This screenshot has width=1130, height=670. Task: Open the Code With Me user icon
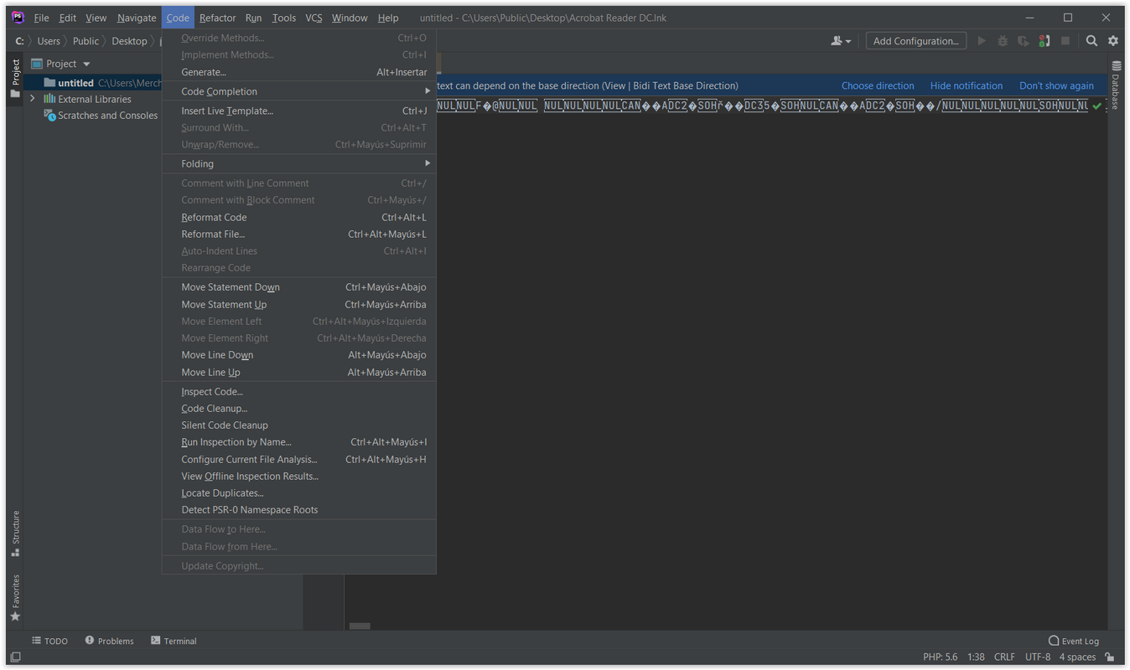coord(841,41)
